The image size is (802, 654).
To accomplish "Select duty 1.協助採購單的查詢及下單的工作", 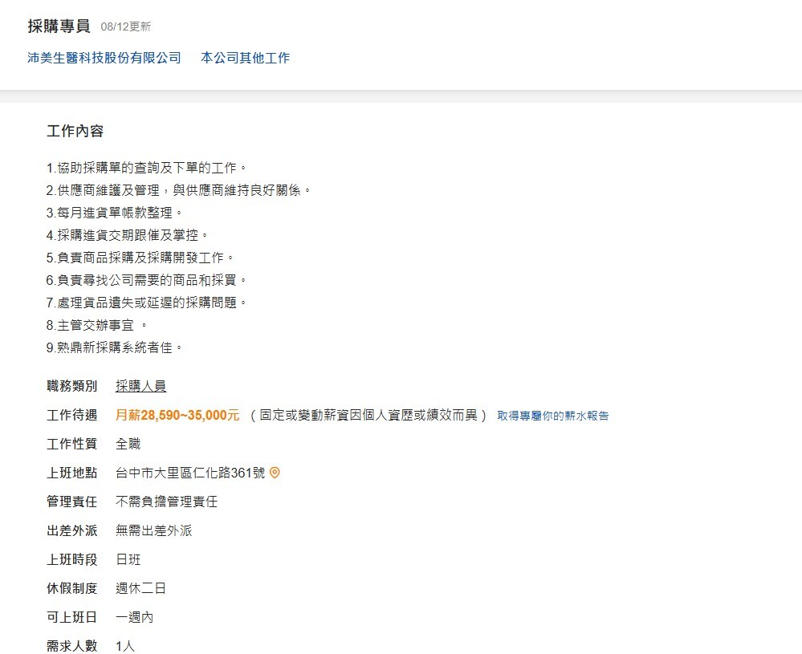I will tap(147, 168).
